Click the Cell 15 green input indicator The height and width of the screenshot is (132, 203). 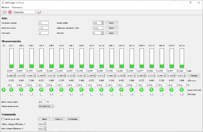coord(152,90)
